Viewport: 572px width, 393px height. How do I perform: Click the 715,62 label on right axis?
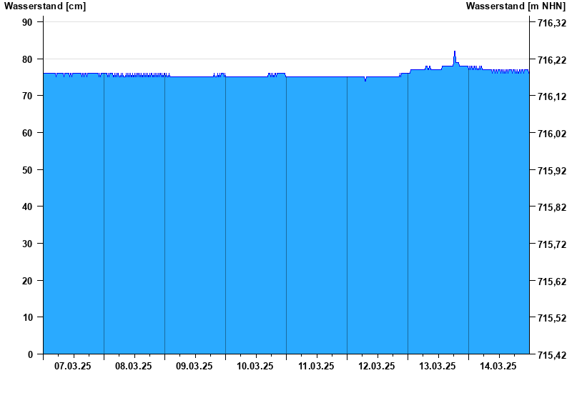[552, 282]
